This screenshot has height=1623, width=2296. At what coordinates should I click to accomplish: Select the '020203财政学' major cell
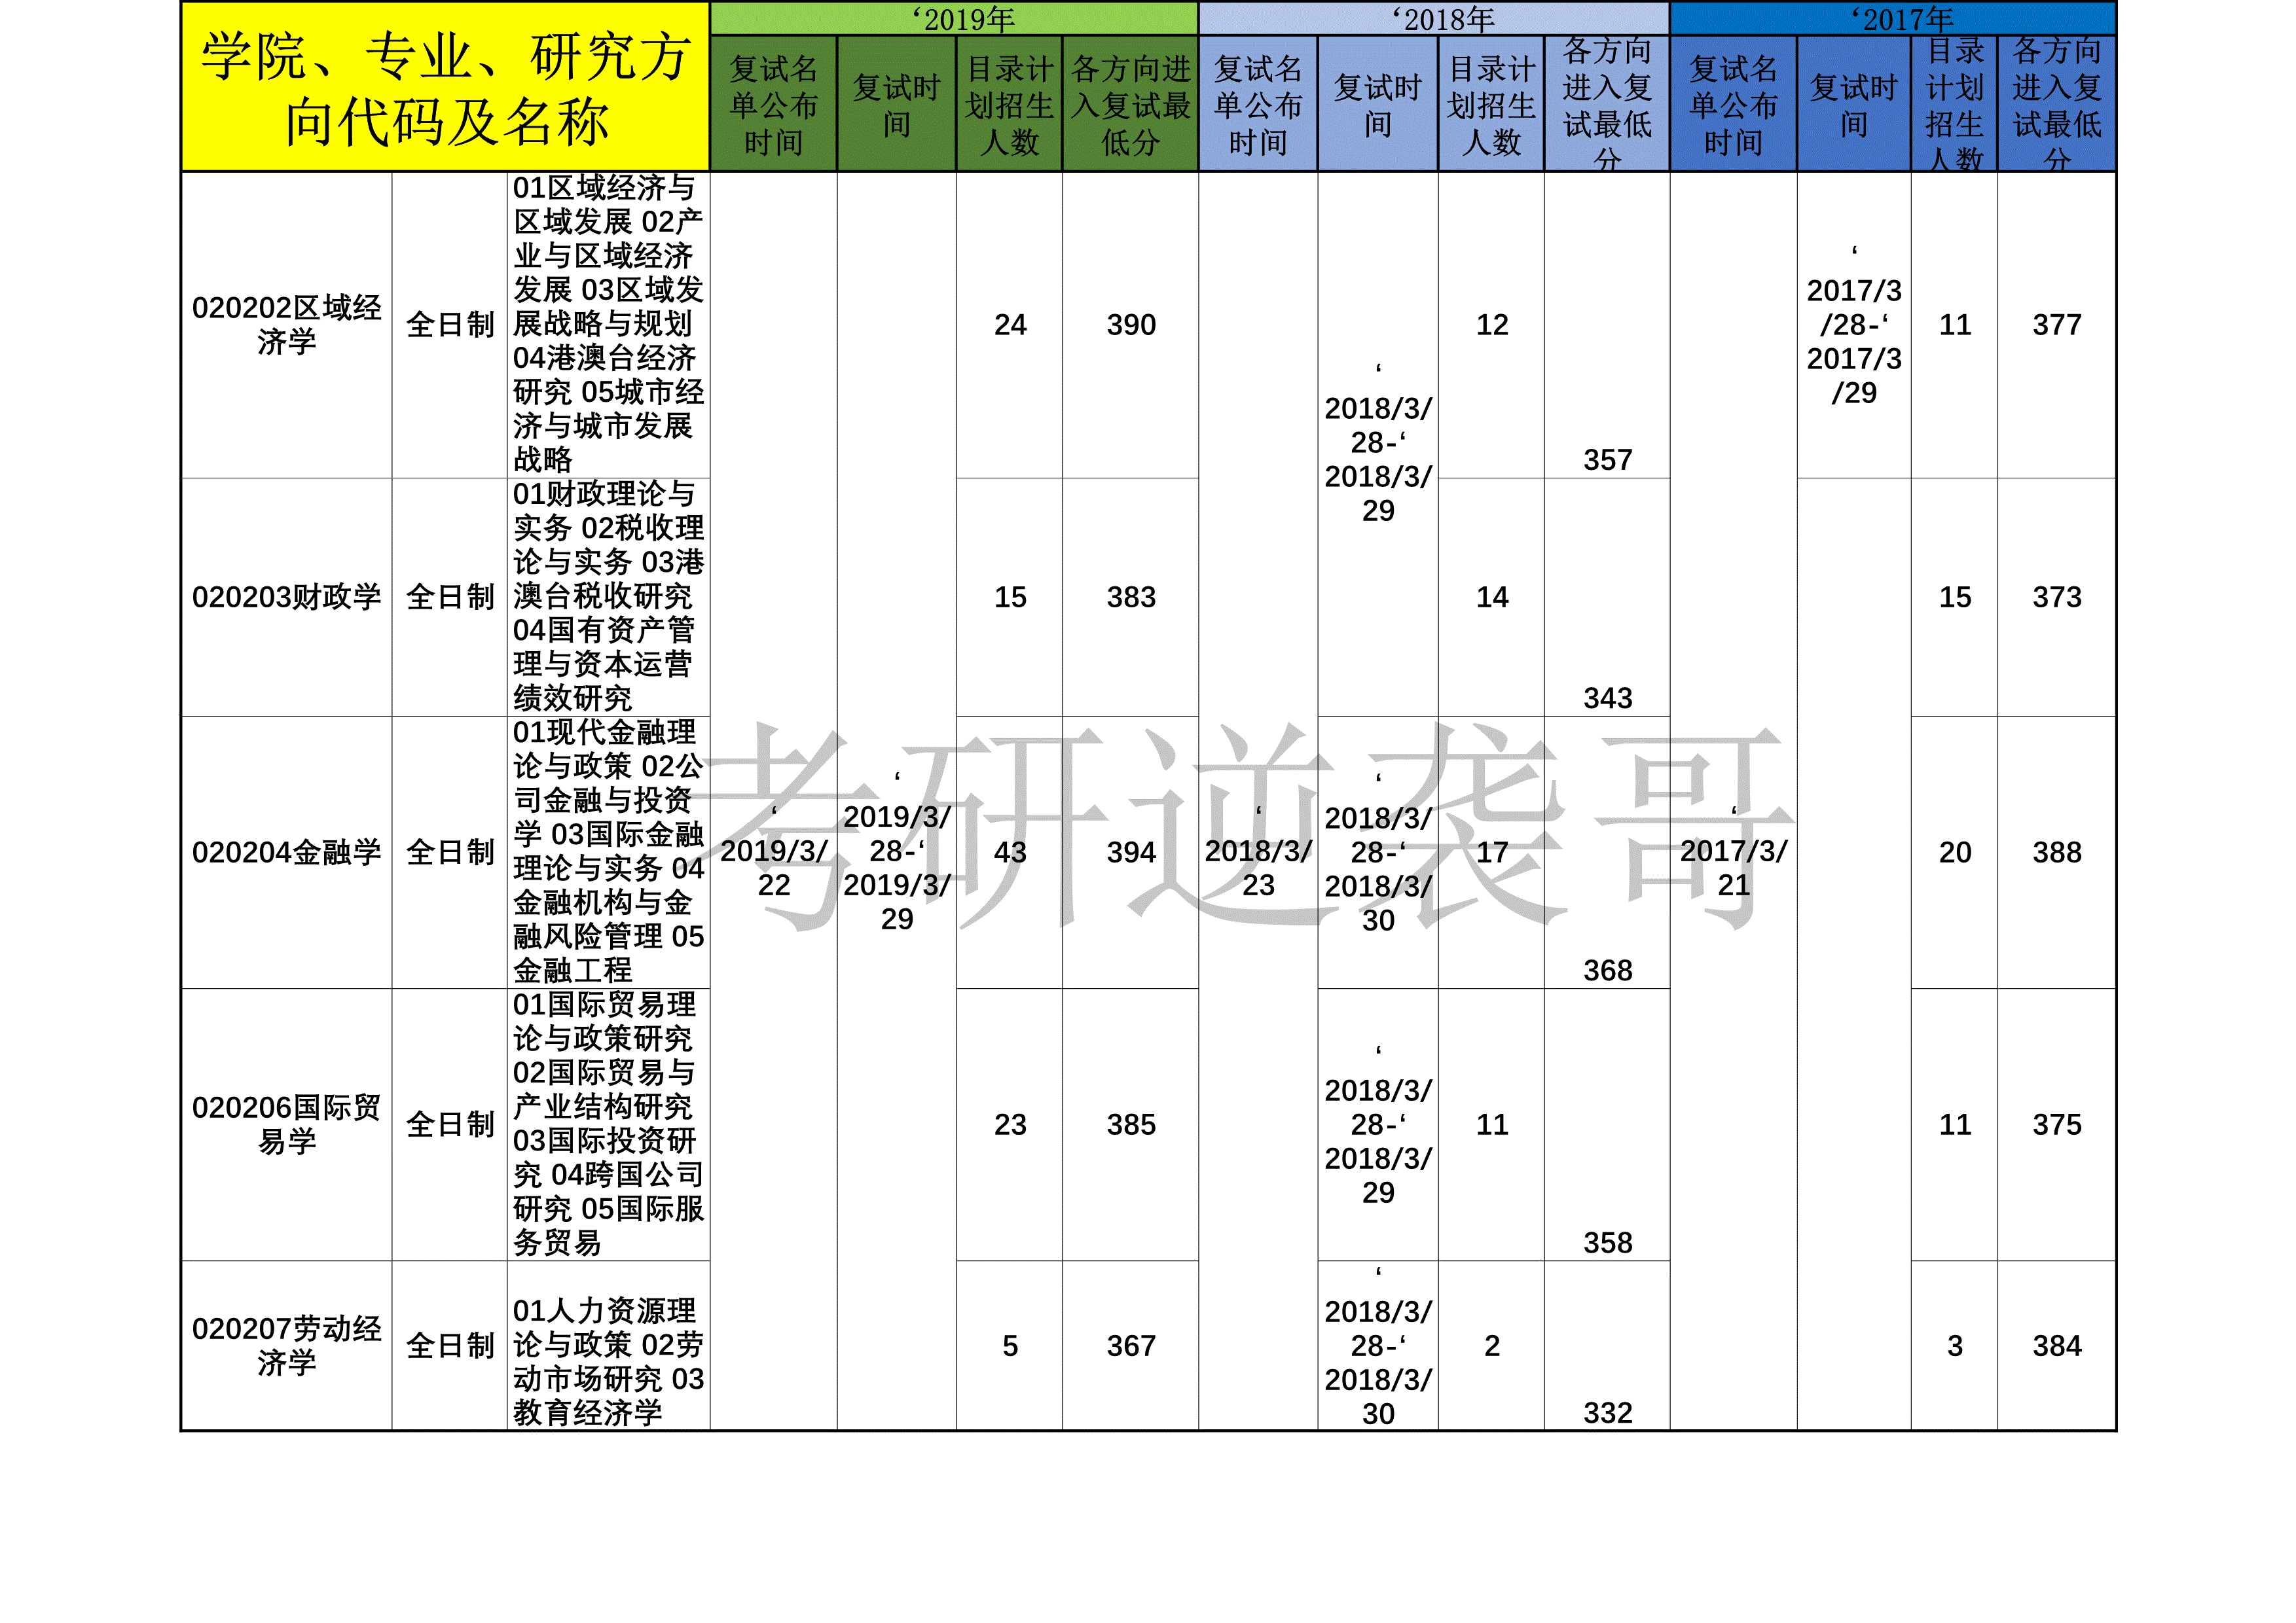286,597
